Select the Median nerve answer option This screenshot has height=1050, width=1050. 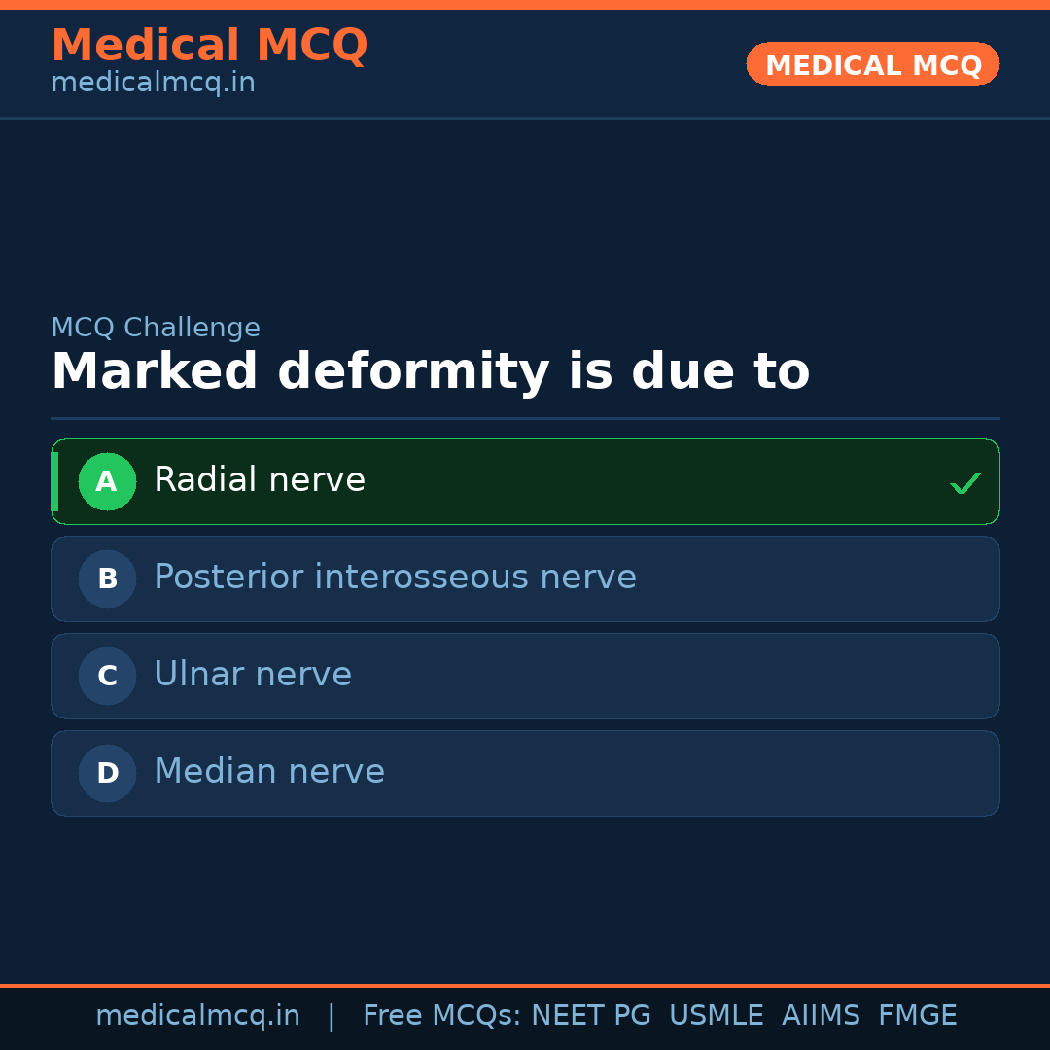[x=525, y=773]
